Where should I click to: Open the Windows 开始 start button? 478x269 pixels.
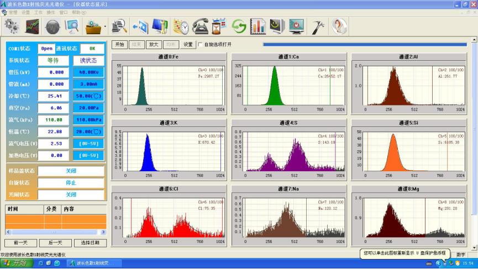[x=17, y=263]
